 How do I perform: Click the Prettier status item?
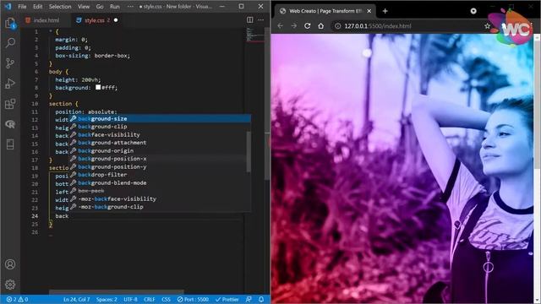pyautogui.click(x=227, y=299)
